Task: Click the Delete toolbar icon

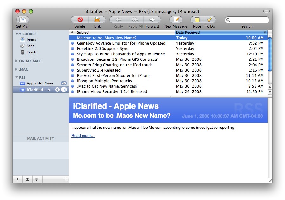Action: click(x=80, y=20)
